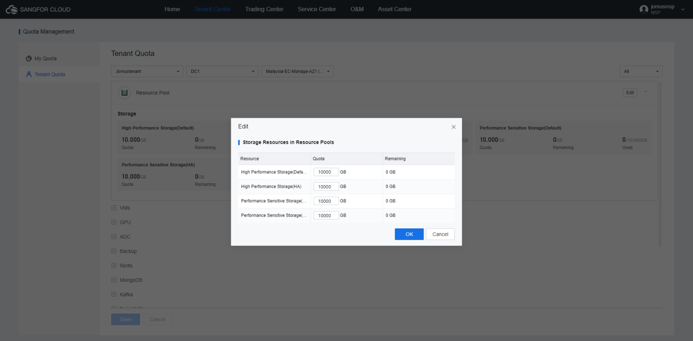Click 'Storage Resources in Resource Pools' heading
This screenshot has width=693, height=341.
pos(288,142)
